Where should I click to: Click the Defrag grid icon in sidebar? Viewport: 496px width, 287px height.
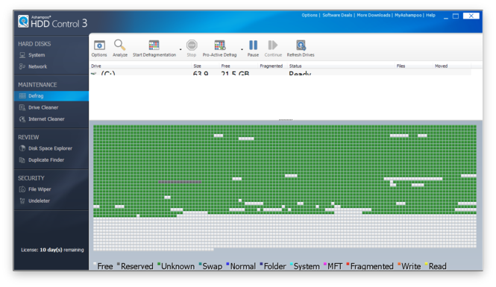[22, 95]
